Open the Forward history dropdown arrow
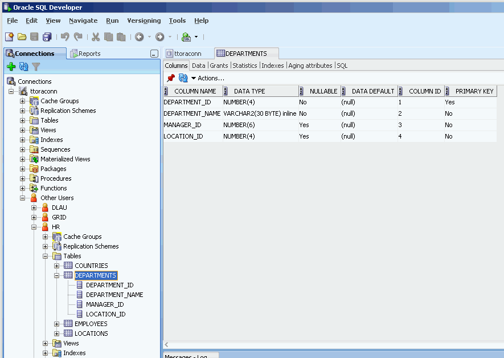The height and width of the screenshot is (358, 504). click(170, 37)
